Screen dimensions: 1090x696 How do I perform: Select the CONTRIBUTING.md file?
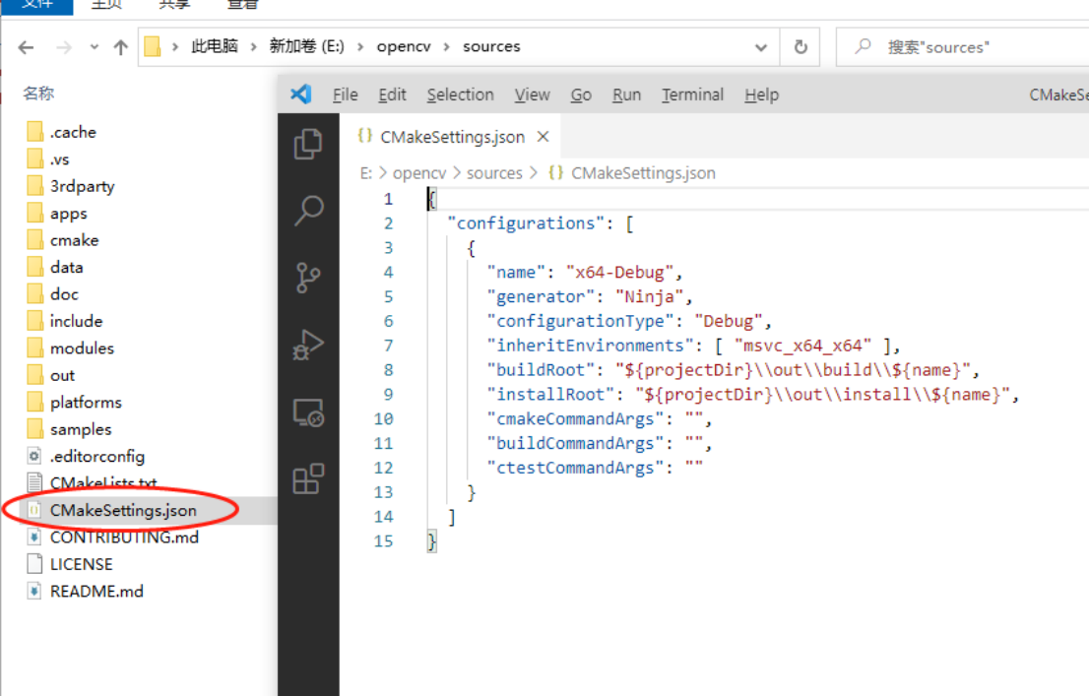(x=124, y=538)
